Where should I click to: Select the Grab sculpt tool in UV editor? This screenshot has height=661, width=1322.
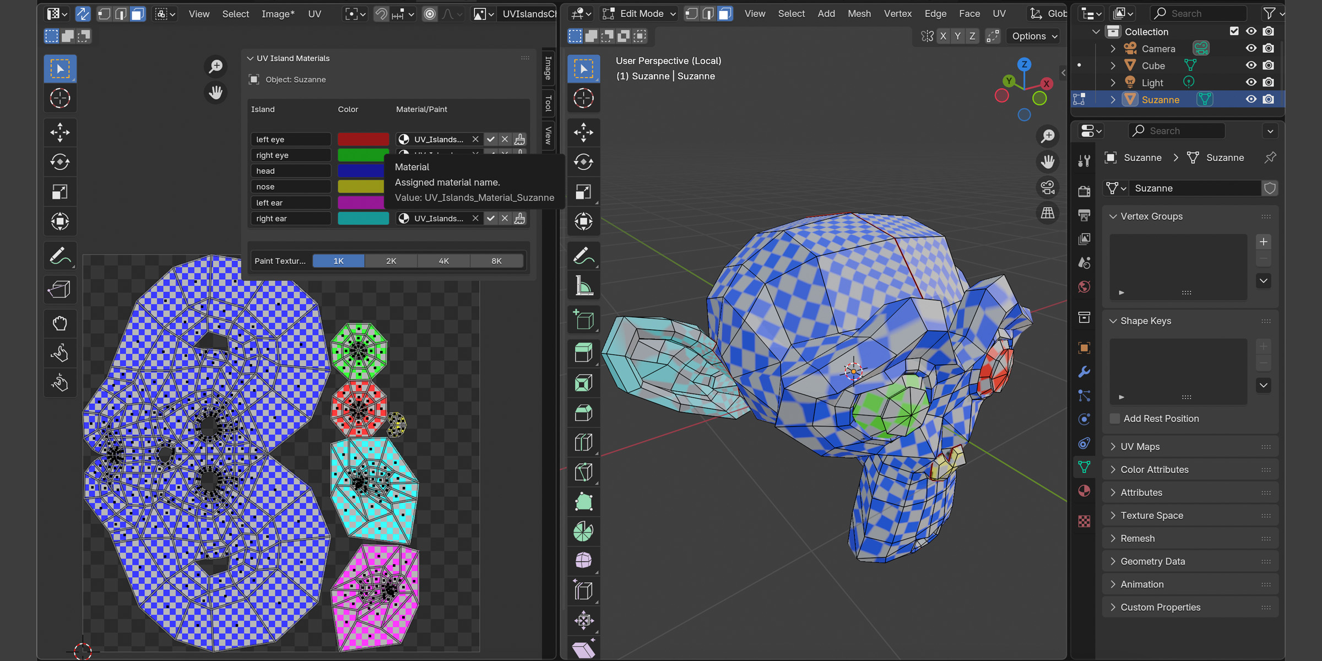click(59, 323)
